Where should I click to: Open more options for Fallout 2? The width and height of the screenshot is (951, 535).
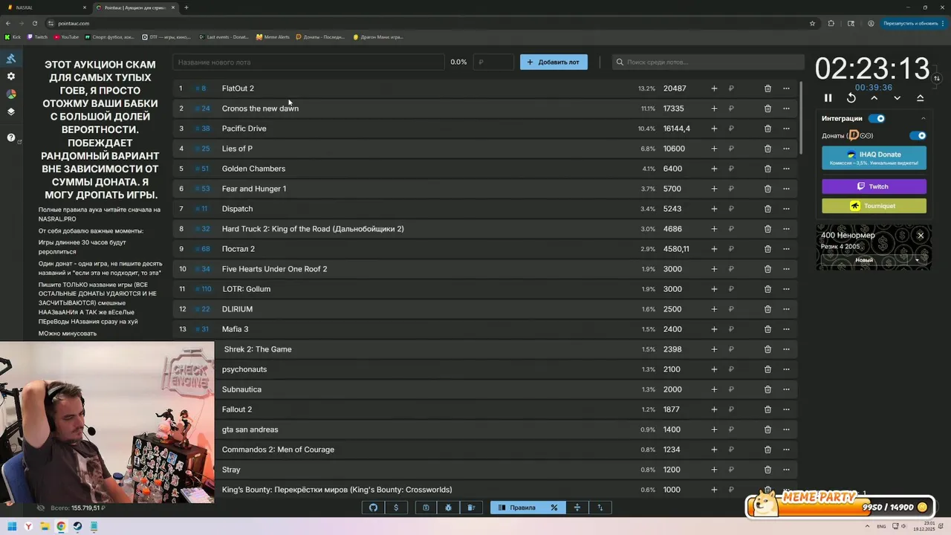(x=786, y=409)
